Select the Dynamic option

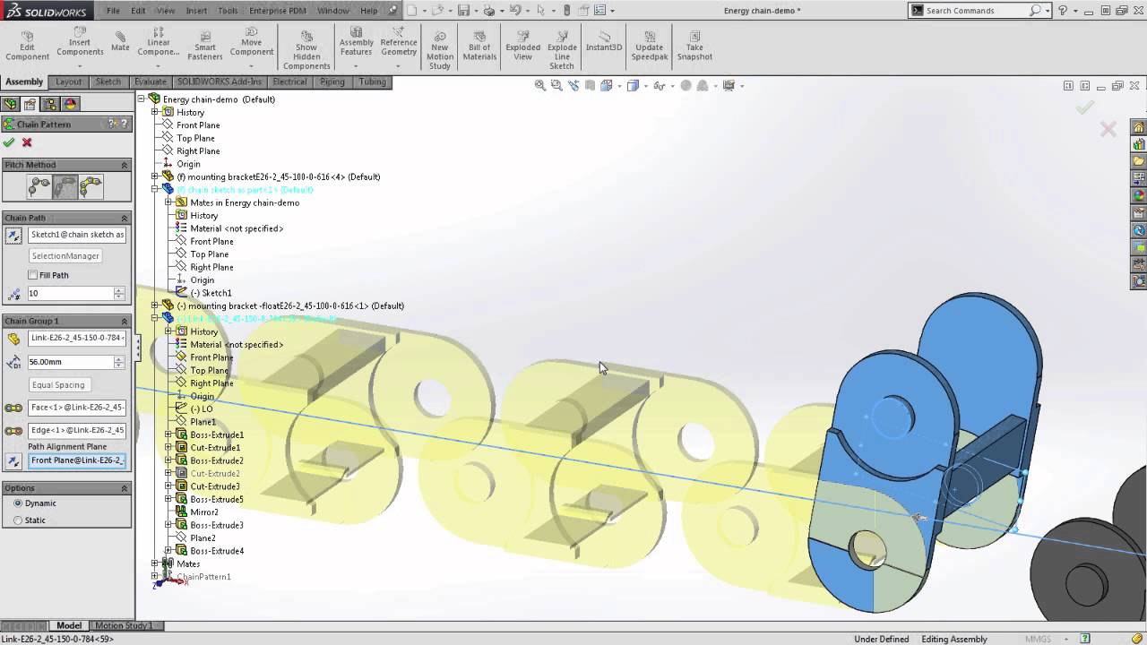point(18,503)
